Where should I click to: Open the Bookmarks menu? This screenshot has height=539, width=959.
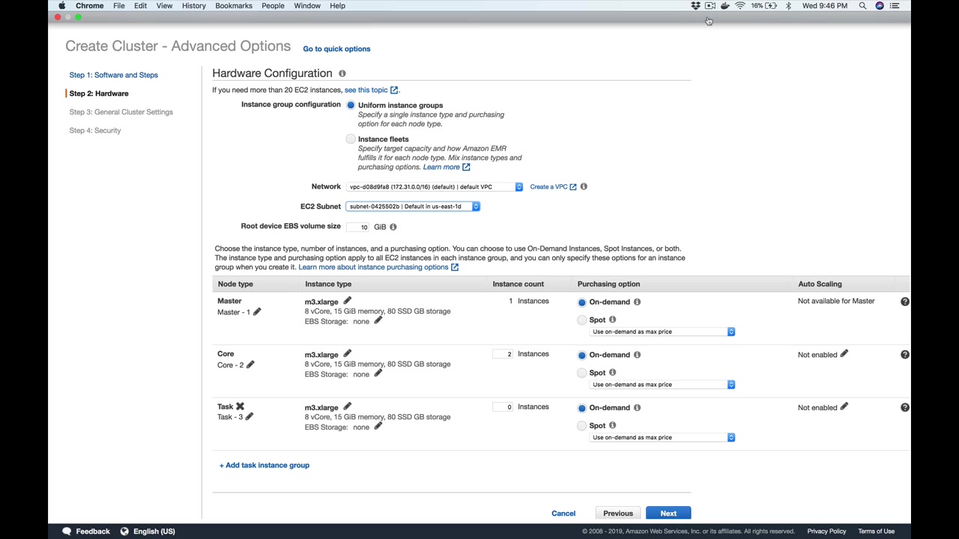coord(234,6)
